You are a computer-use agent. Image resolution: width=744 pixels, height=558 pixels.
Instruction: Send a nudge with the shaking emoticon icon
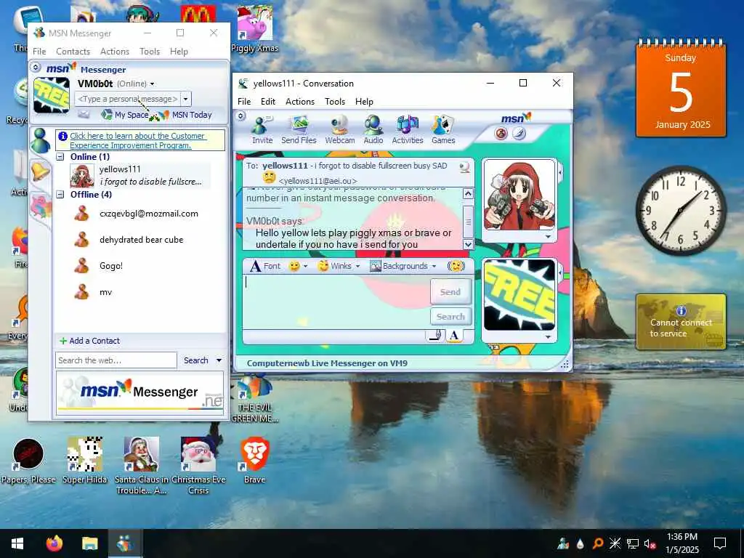[456, 266]
